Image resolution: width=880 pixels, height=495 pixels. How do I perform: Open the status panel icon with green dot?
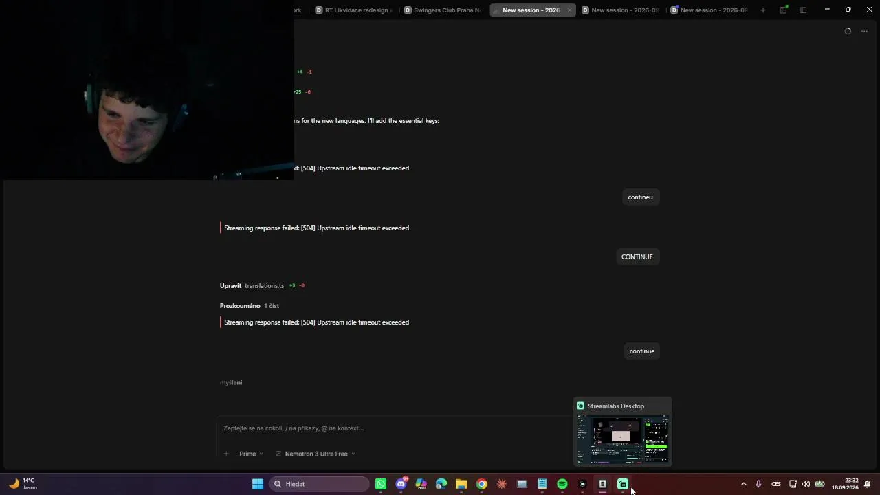tap(783, 10)
